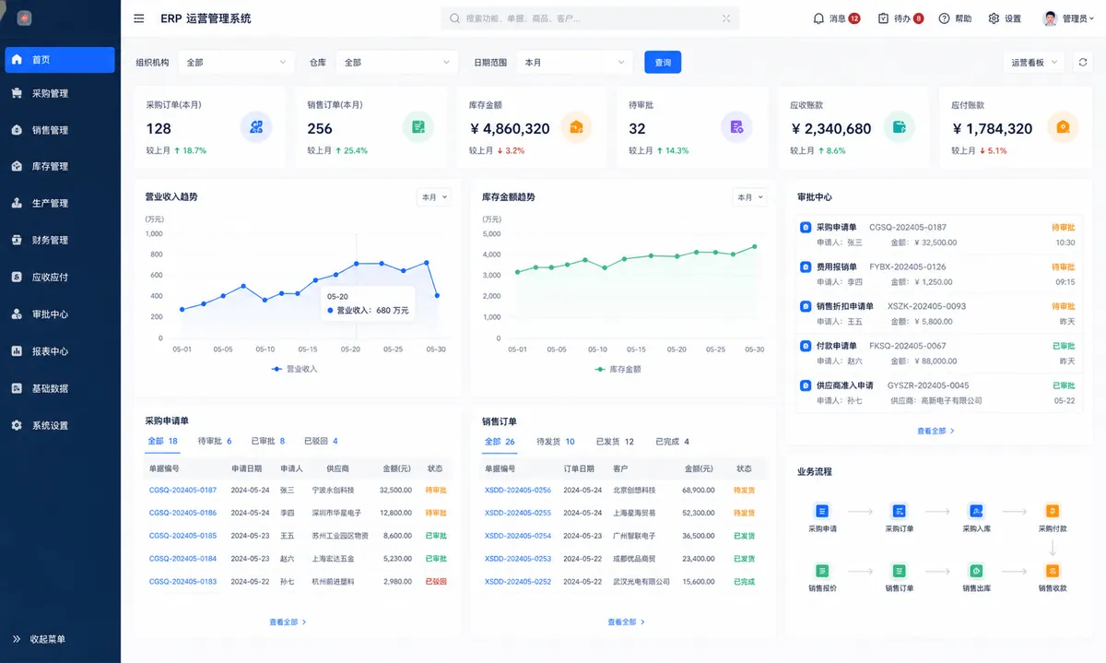This screenshot has width=1106, height=663.
Task: Click the 已驳回 status in 采购申请单 table
Action: 436,581
